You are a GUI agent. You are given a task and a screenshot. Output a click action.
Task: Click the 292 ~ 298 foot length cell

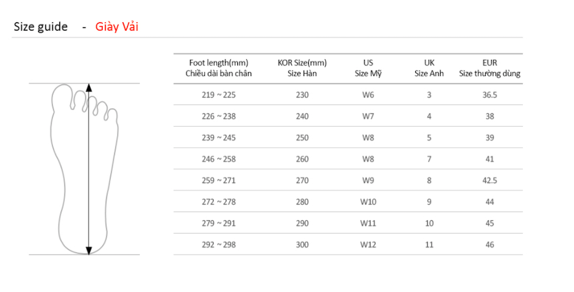[x=219, y=245]
